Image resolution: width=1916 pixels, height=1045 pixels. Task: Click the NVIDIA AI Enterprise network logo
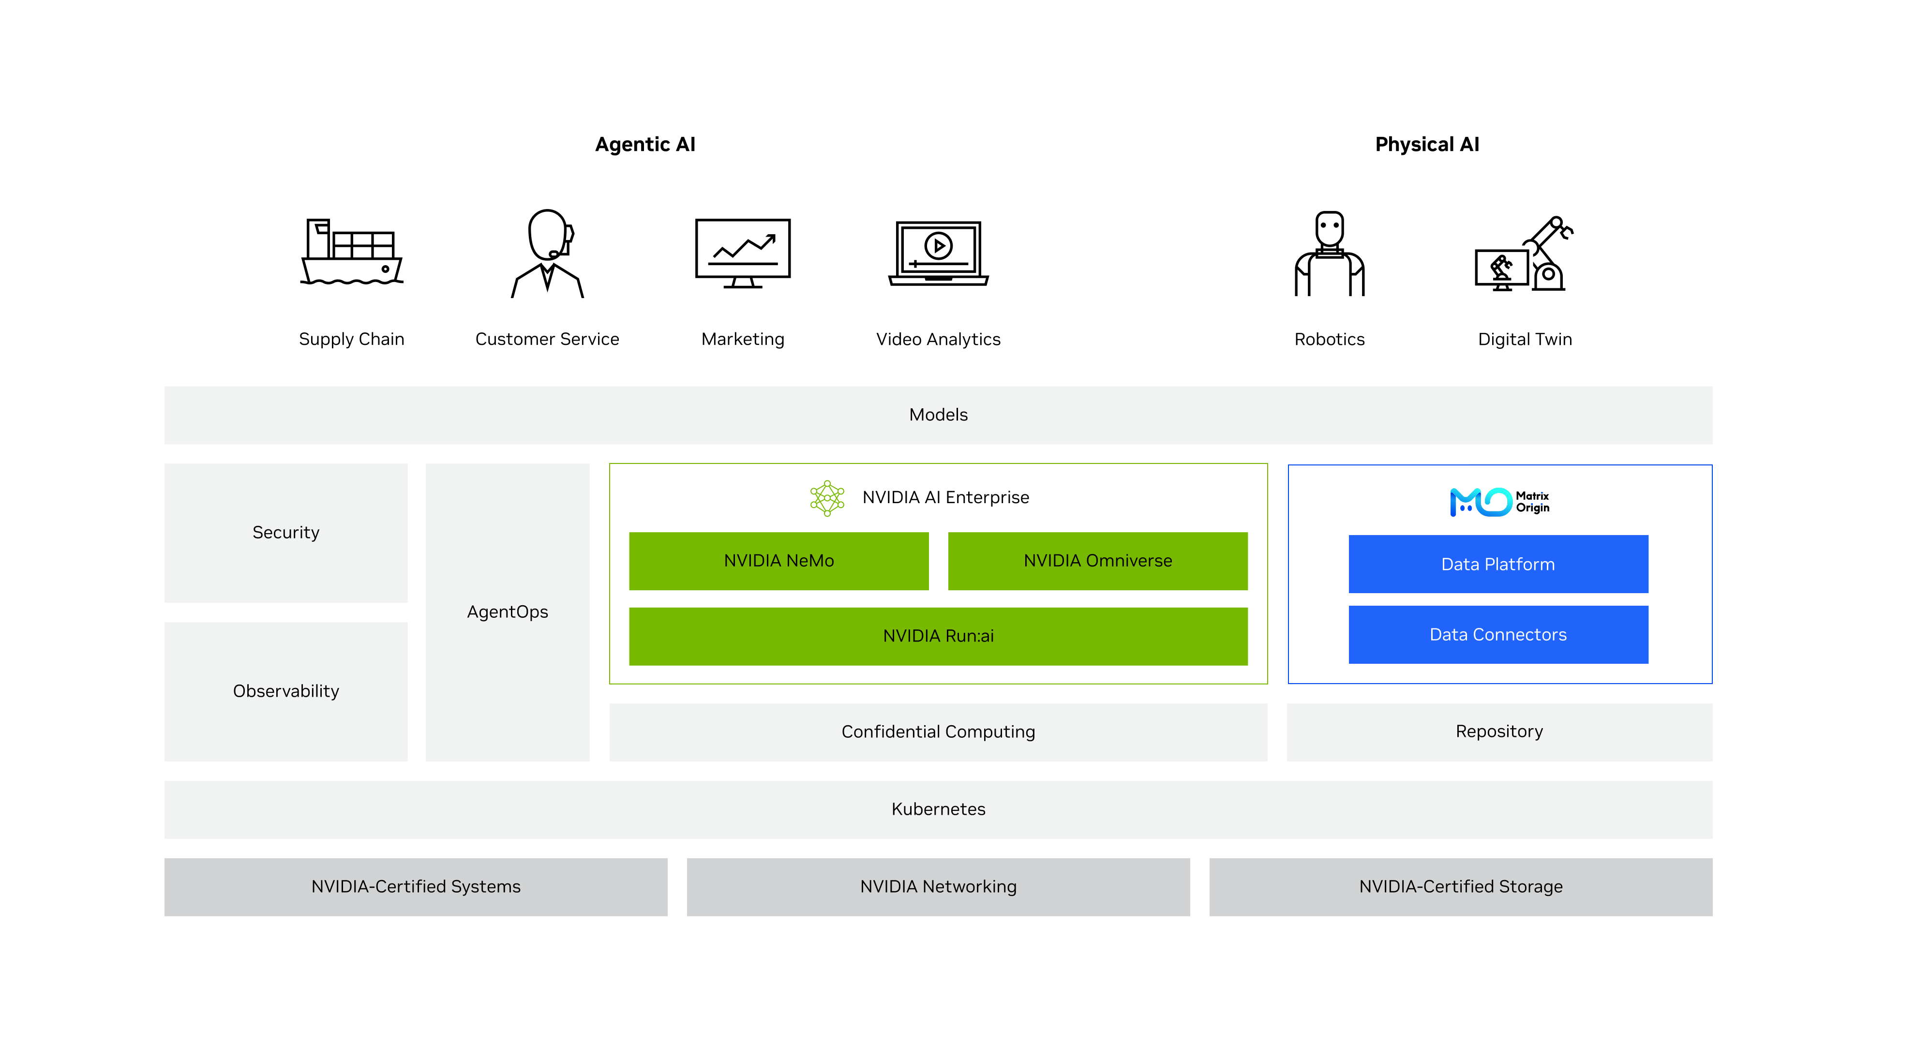click(827, 497)
